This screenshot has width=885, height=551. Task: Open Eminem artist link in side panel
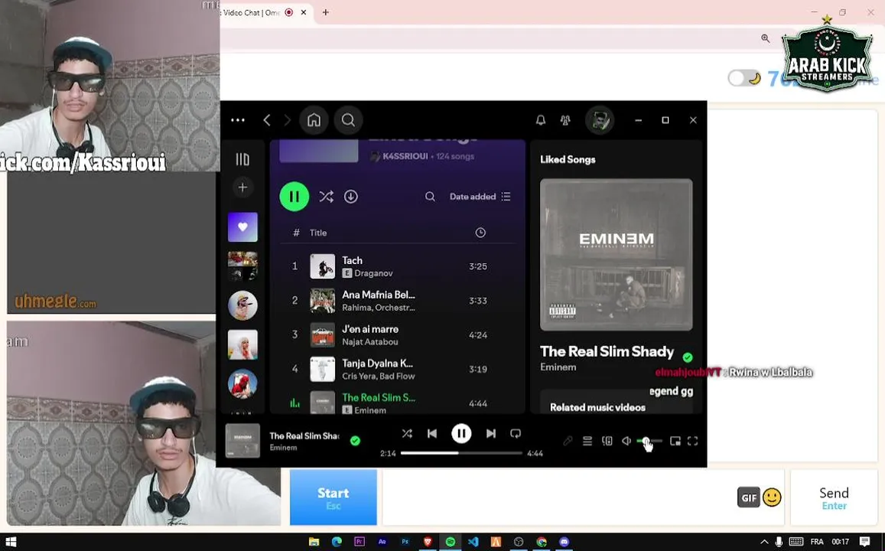click(x=558, y=367)
